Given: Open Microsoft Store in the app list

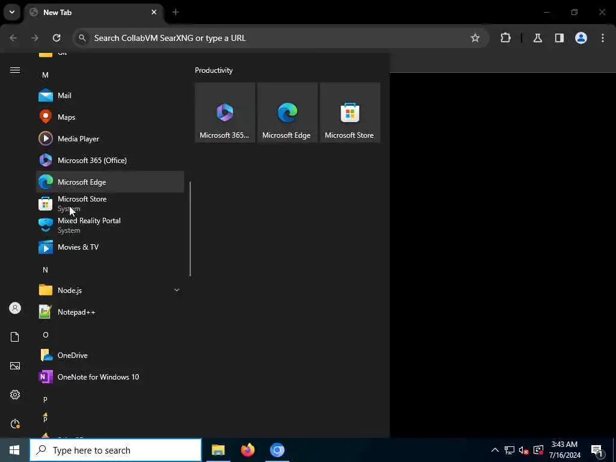Looking at the screenshot, I should click(110, 203).
